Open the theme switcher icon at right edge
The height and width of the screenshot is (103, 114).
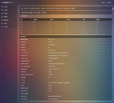point(113,9)
